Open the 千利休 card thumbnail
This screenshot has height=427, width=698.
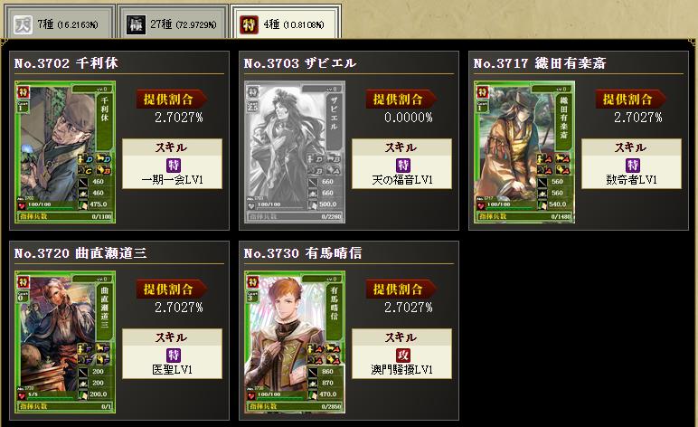click(65, 152)
